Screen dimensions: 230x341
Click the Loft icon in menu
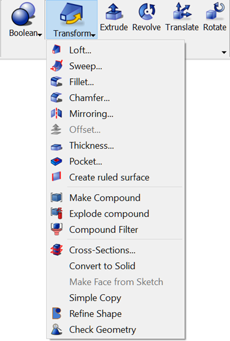57,50
